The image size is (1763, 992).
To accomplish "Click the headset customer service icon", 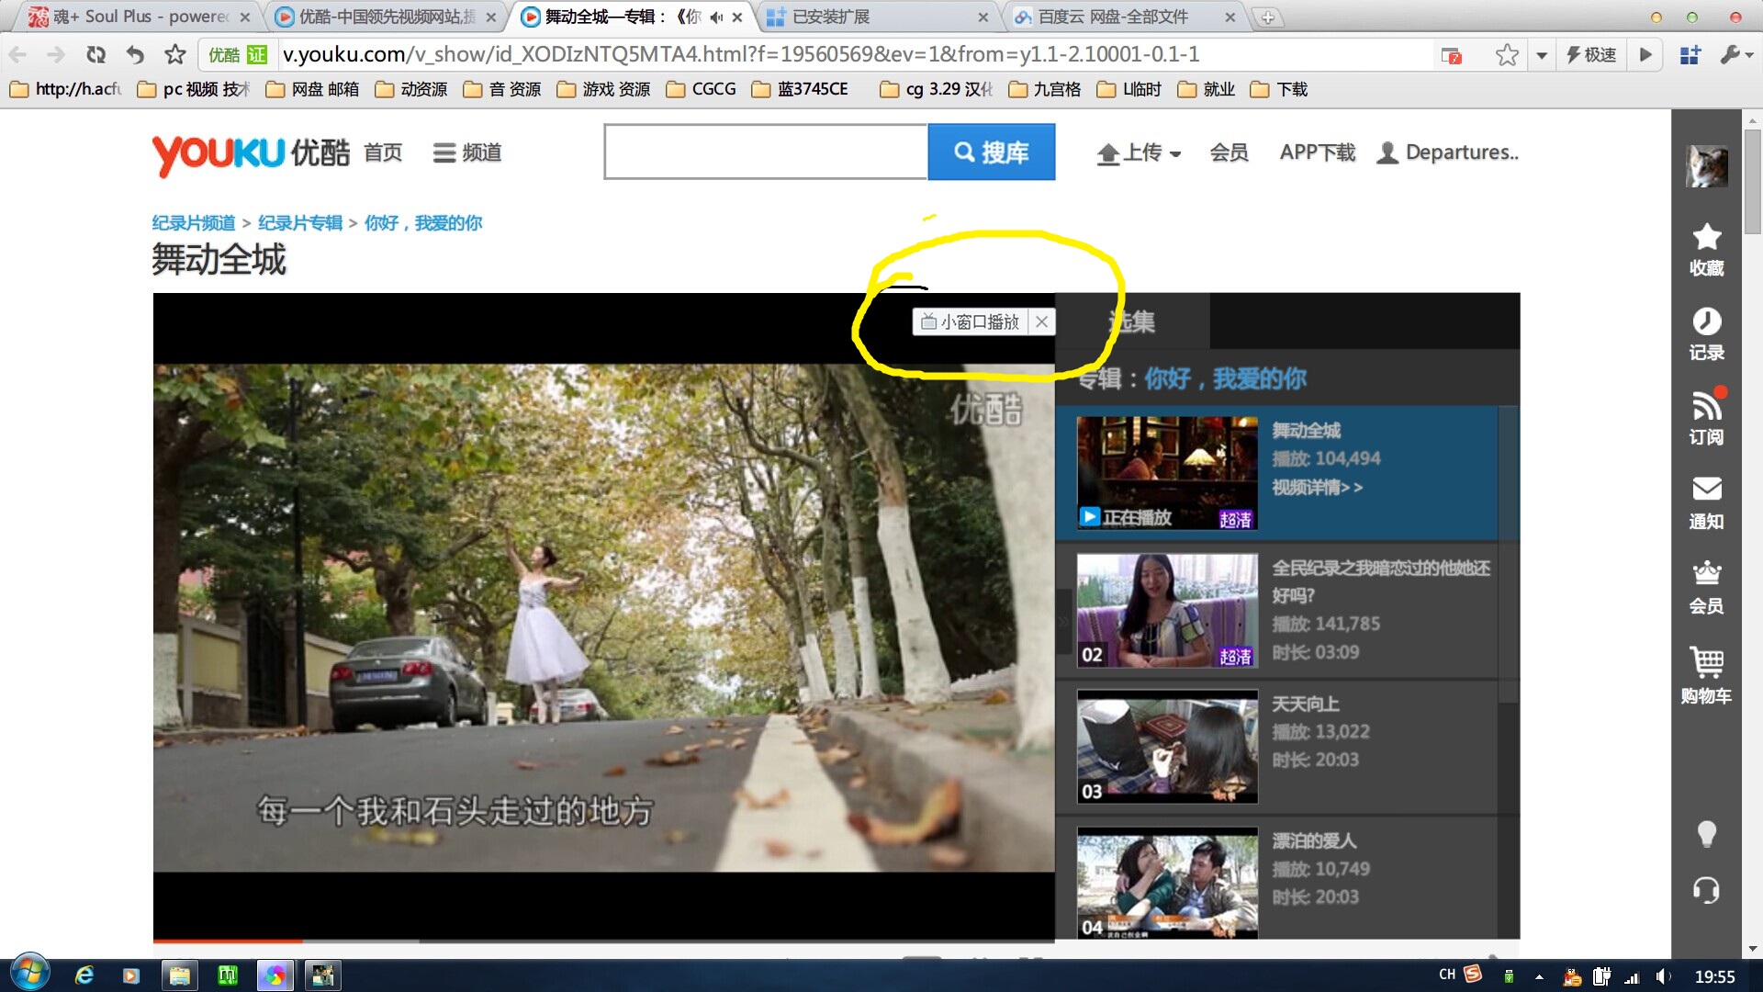I will 1706,890.
